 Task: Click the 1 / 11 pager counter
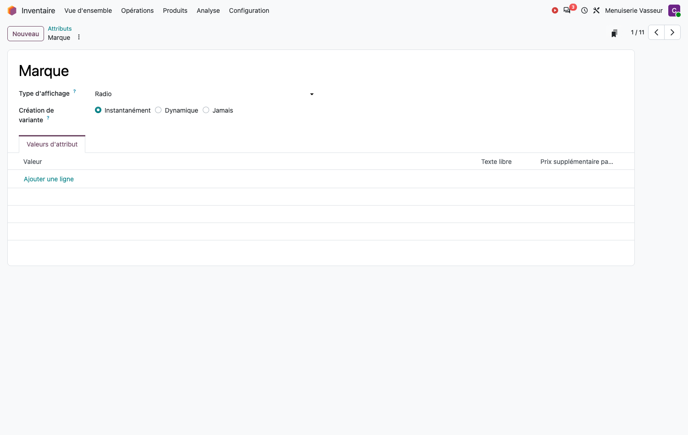pyautogui.click(x=638, y=33)
